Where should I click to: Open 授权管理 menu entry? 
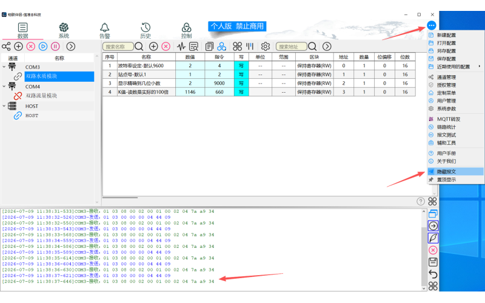[x=455, y=85]
